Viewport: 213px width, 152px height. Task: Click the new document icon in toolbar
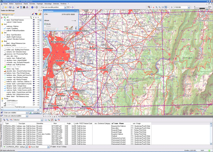tap(3, 7)
